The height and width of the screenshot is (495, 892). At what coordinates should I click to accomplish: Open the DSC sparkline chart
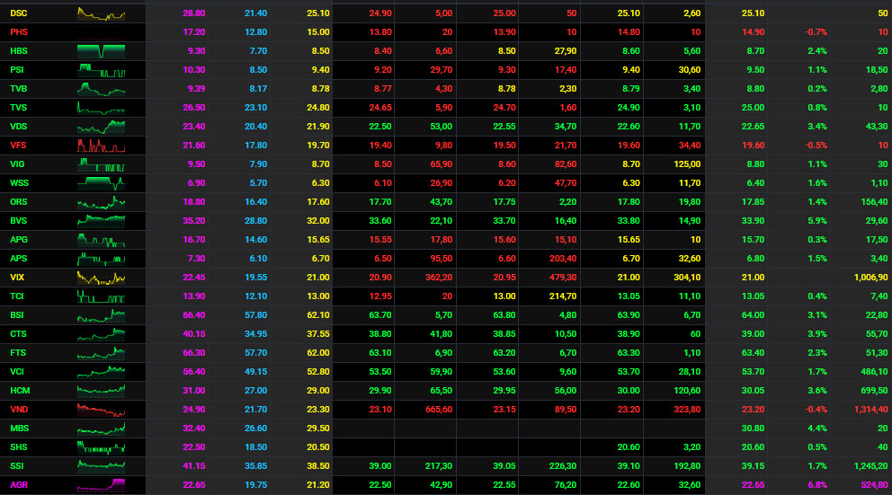pyautogui.click(x=102, y=13)
